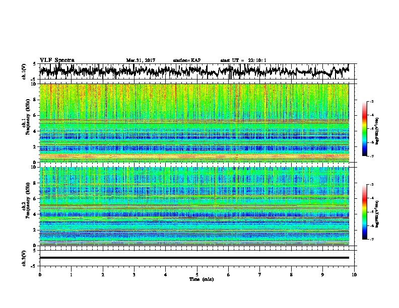The width and height of the screenshot is (399, 308).
Task: Click the "station=KAP" header label
Action: tap(187, 60)
